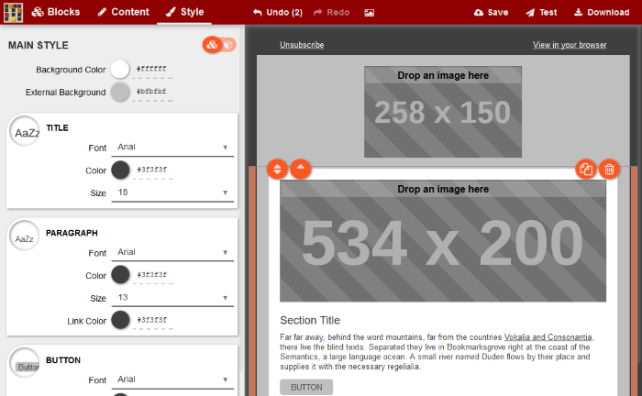The height and width of the screenshot is (396, 642).
Task: Click the Redo button
Action: (332, 13)
